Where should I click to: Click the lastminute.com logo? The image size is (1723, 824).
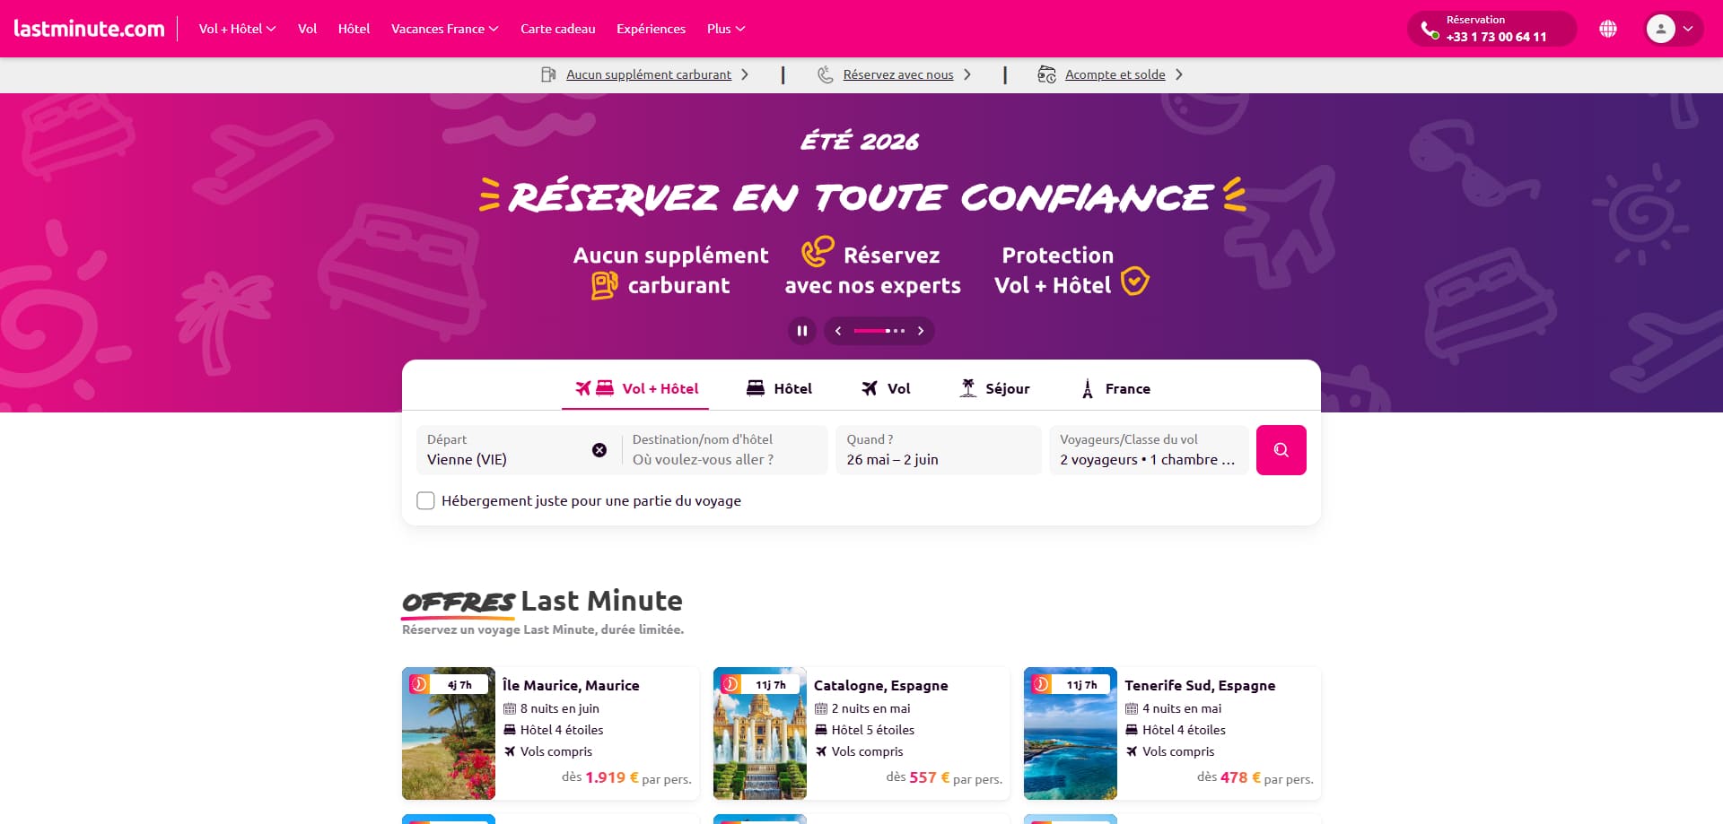(x=89, y=29)
